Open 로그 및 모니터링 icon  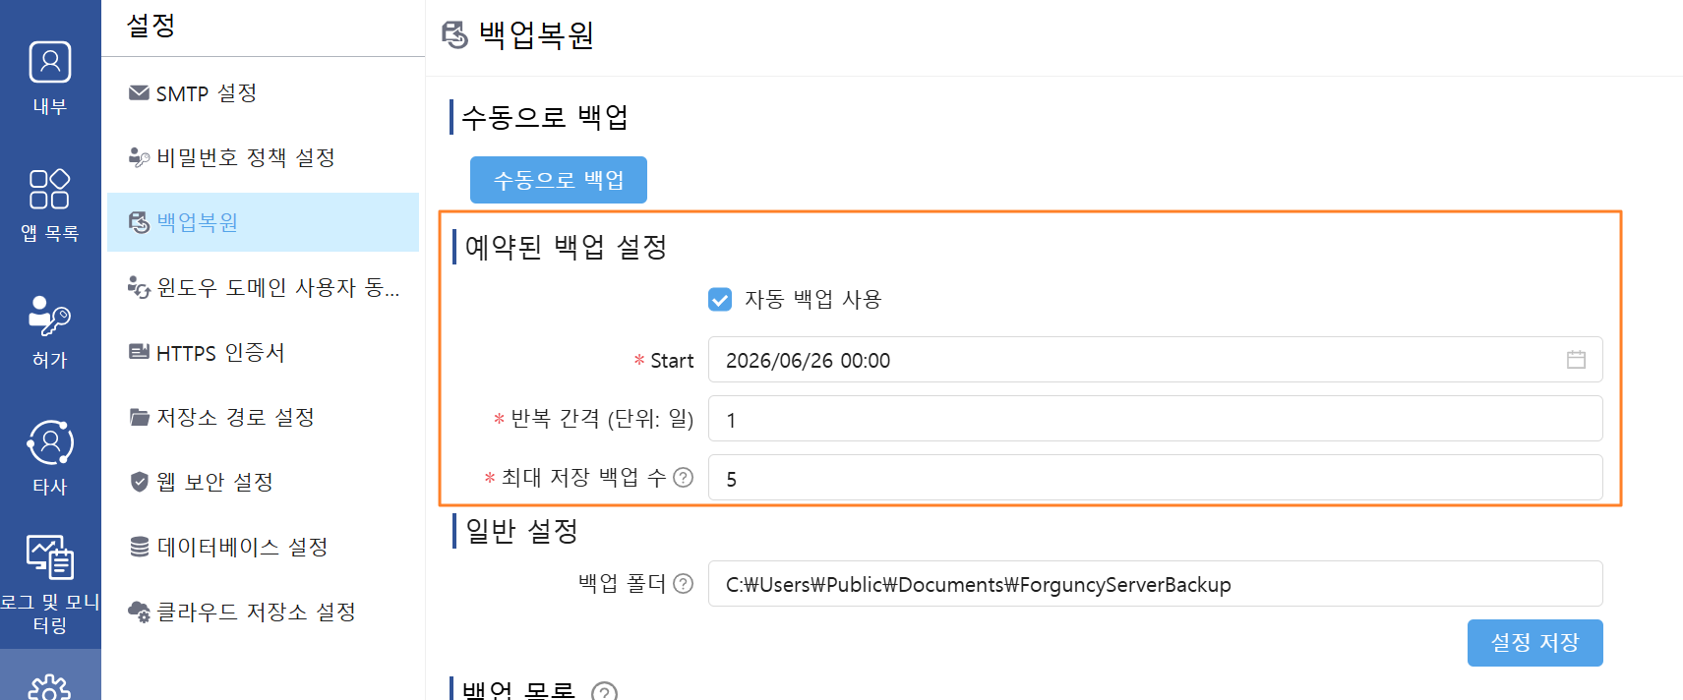pyautogui.click(x=49, y=557)
